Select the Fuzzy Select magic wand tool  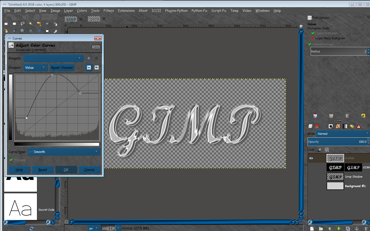pyautogui.click(x=31, y=24)
